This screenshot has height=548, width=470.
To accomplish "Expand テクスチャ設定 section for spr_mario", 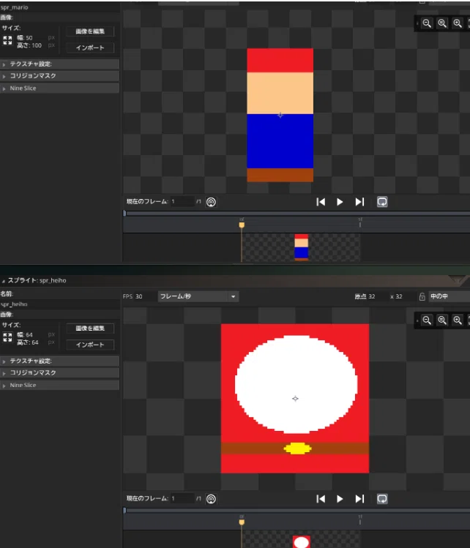I will click(x=60, y=64).
